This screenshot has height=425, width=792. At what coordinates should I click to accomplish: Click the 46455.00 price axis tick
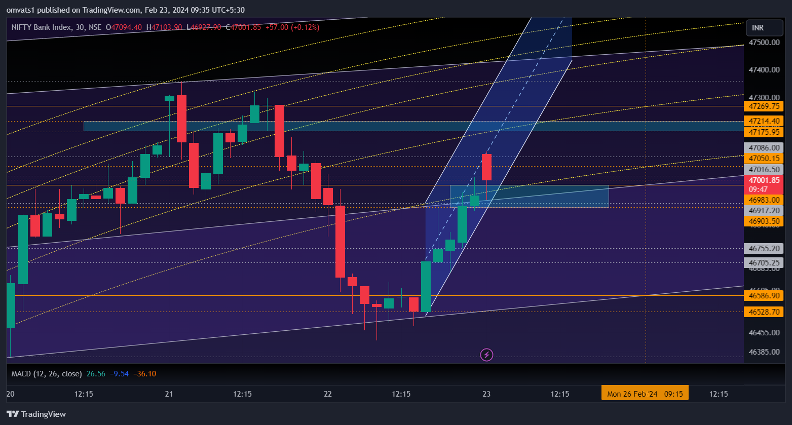click(x=764, y=332)
